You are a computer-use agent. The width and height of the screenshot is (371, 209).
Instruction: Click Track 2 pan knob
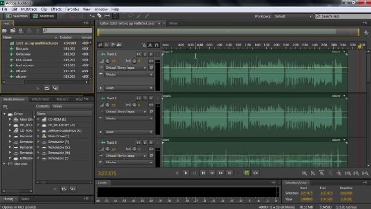[134, 105]
